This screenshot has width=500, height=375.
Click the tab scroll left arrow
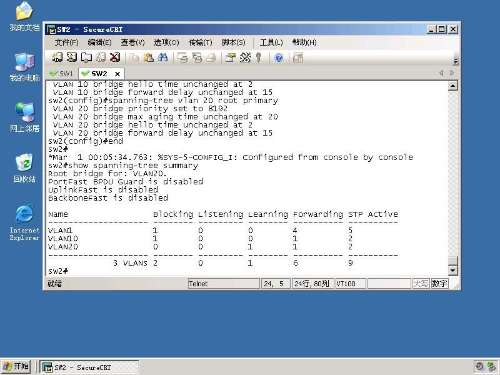pos(441,73)
